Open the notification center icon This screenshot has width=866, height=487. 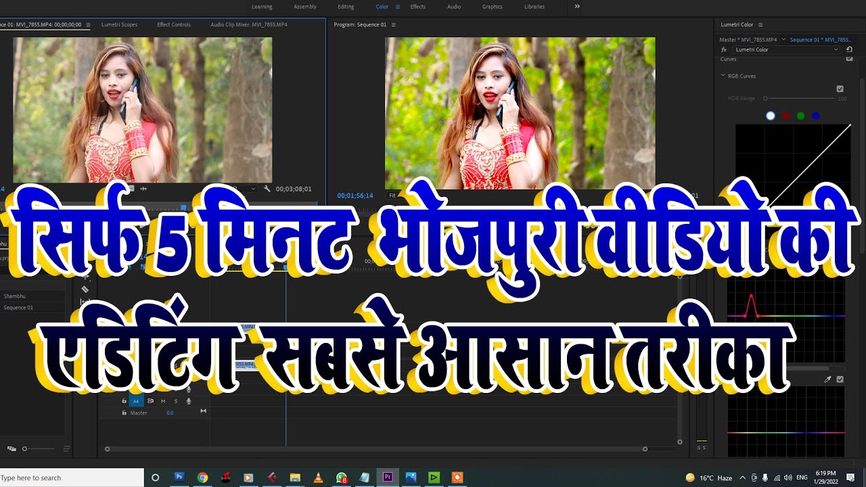(850, 478)
